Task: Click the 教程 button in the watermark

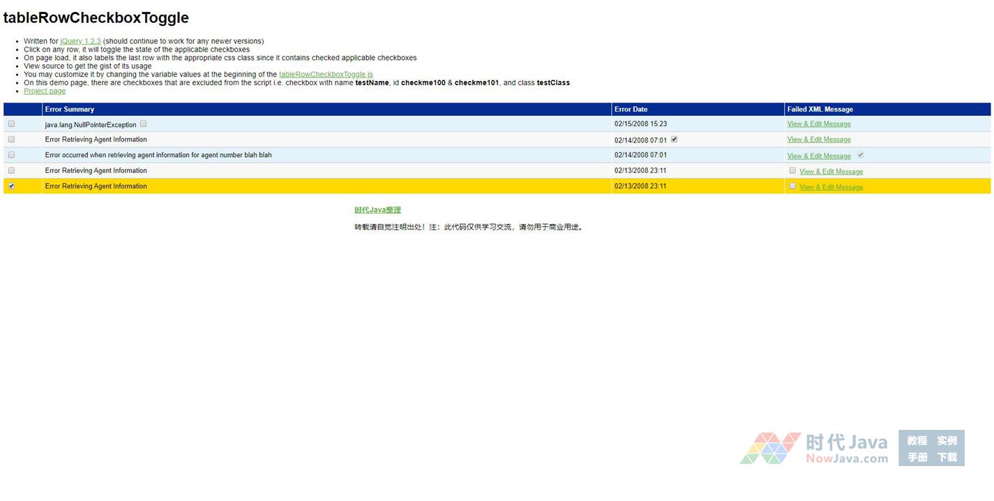Action: [x=917, y=440]
